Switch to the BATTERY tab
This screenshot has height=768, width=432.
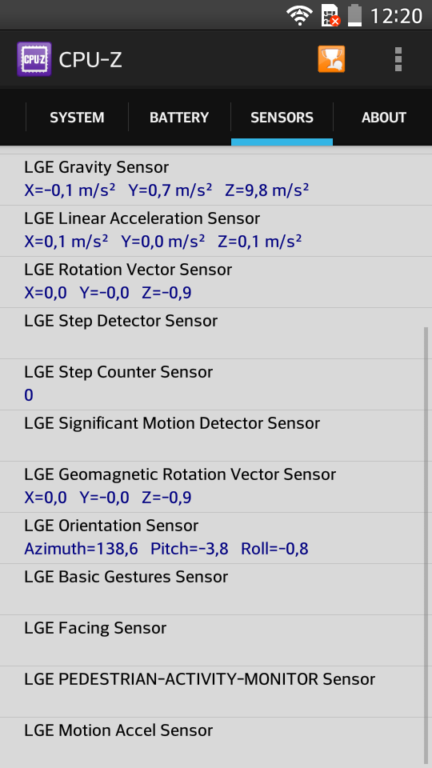coord(179,118)
